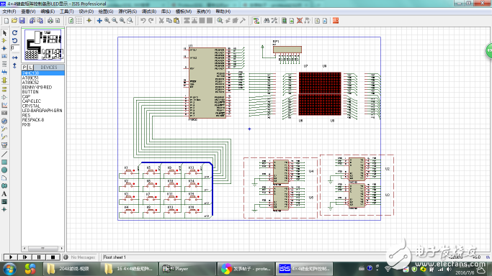
Task: Open the 调试(B) menu
Action: click(x=149, y=11)
